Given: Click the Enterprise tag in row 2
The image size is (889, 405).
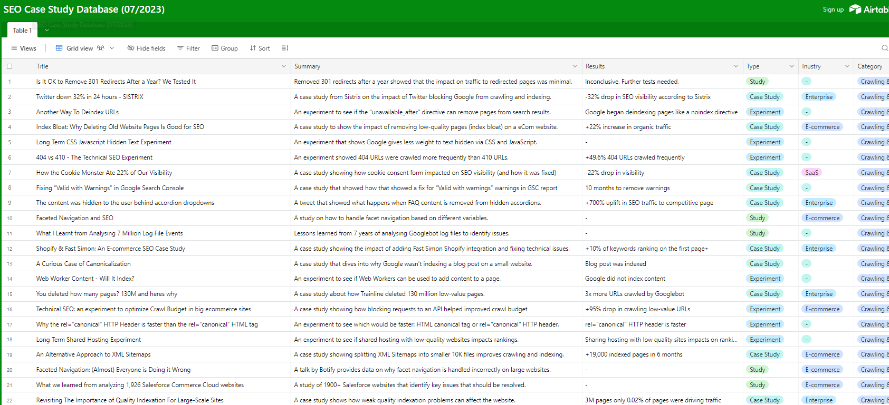Looking at the screenshot, I should click(819, 97).
